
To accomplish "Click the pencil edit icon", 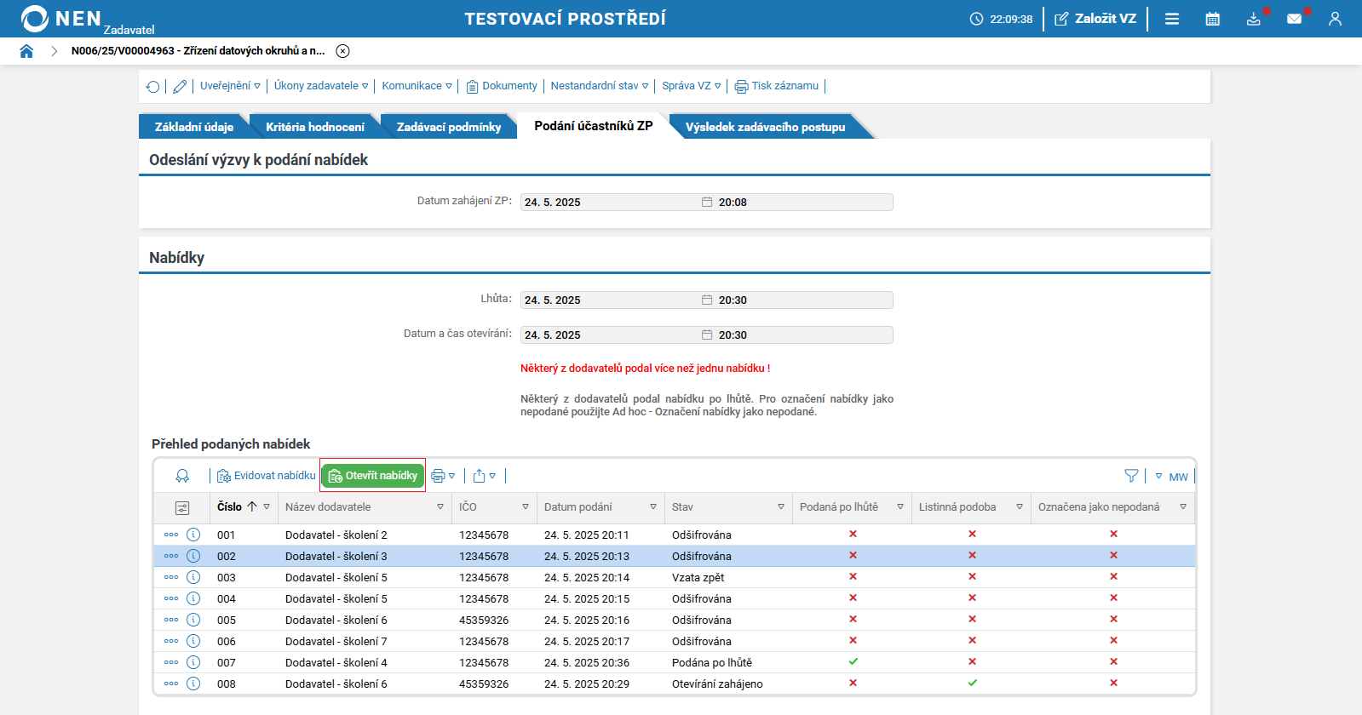I will click(x=180, y=86).
